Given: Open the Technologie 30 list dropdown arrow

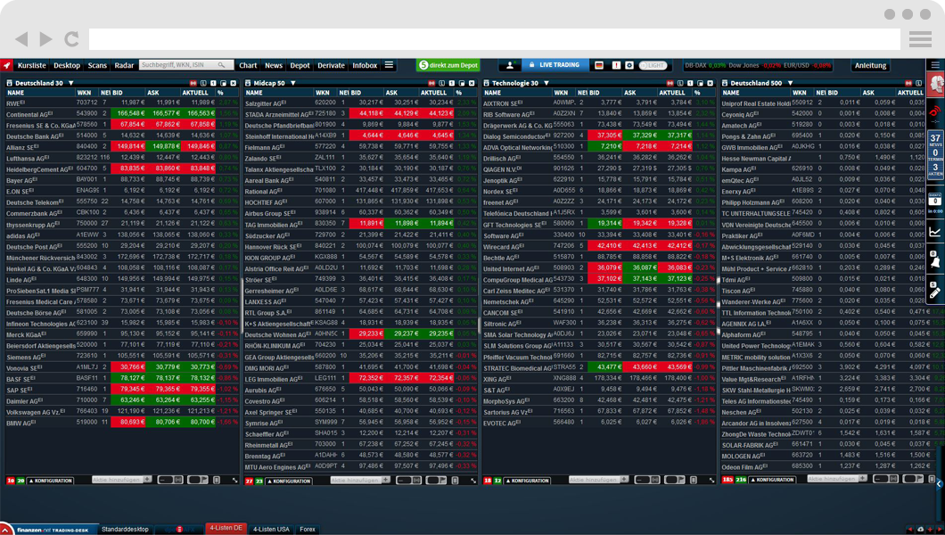Looking at the screenshot, I should pyautogui.click(x=546, y=83).
